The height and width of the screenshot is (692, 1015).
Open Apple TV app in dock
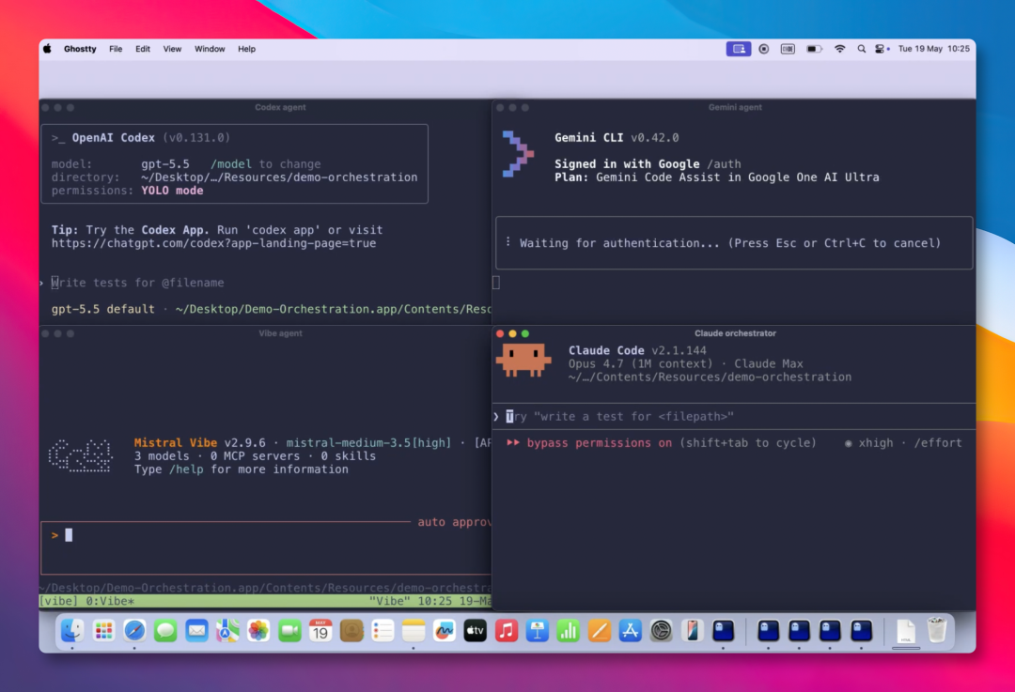(x=476, y=631)
